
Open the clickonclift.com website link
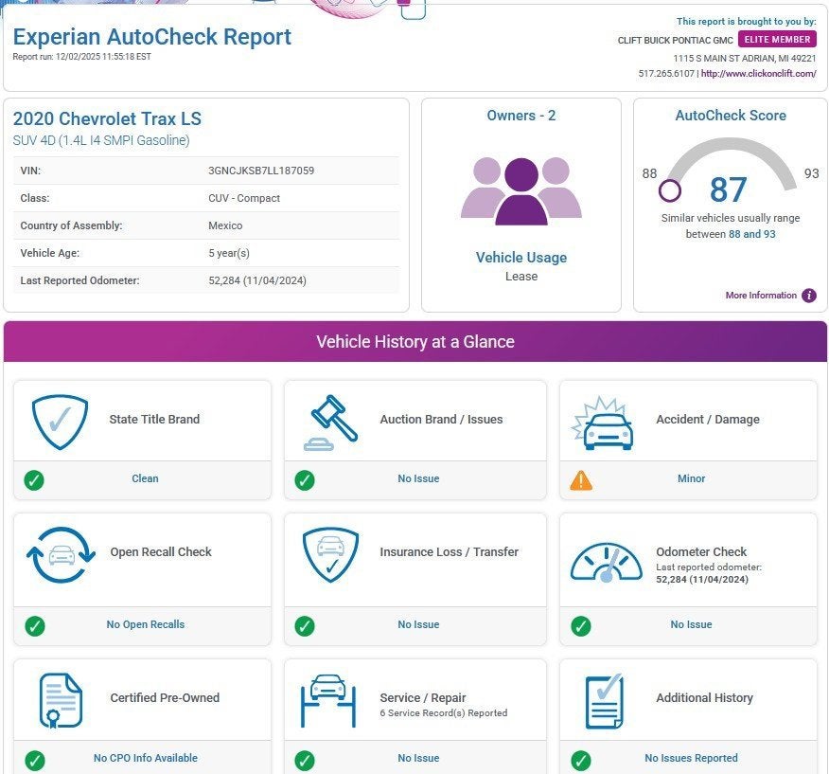tap(759, 74)
